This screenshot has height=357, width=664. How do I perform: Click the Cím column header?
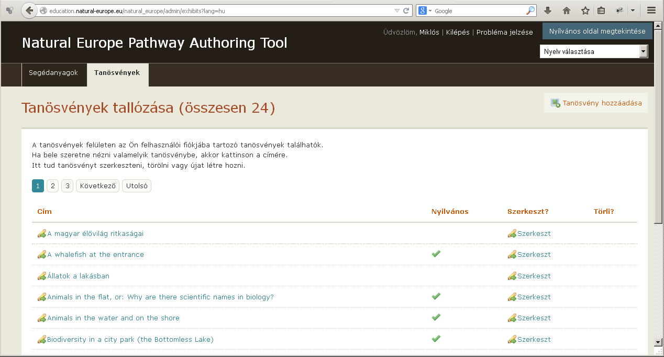(45, 212)
